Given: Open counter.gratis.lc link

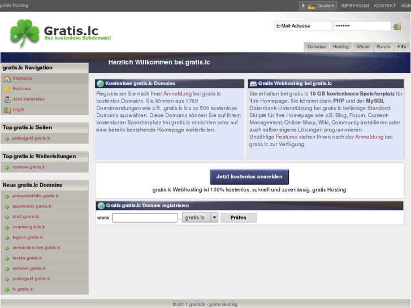Looking at the screenshot, I should [29, 227].
